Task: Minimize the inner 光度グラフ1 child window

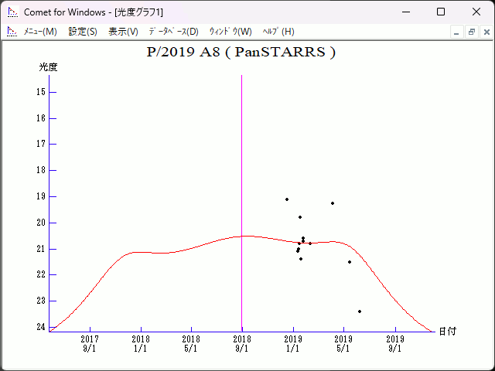Action: click(x=457, y=32)
